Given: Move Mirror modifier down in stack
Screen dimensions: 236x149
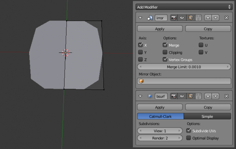Looking at the screenshot, I should point(216,18).
